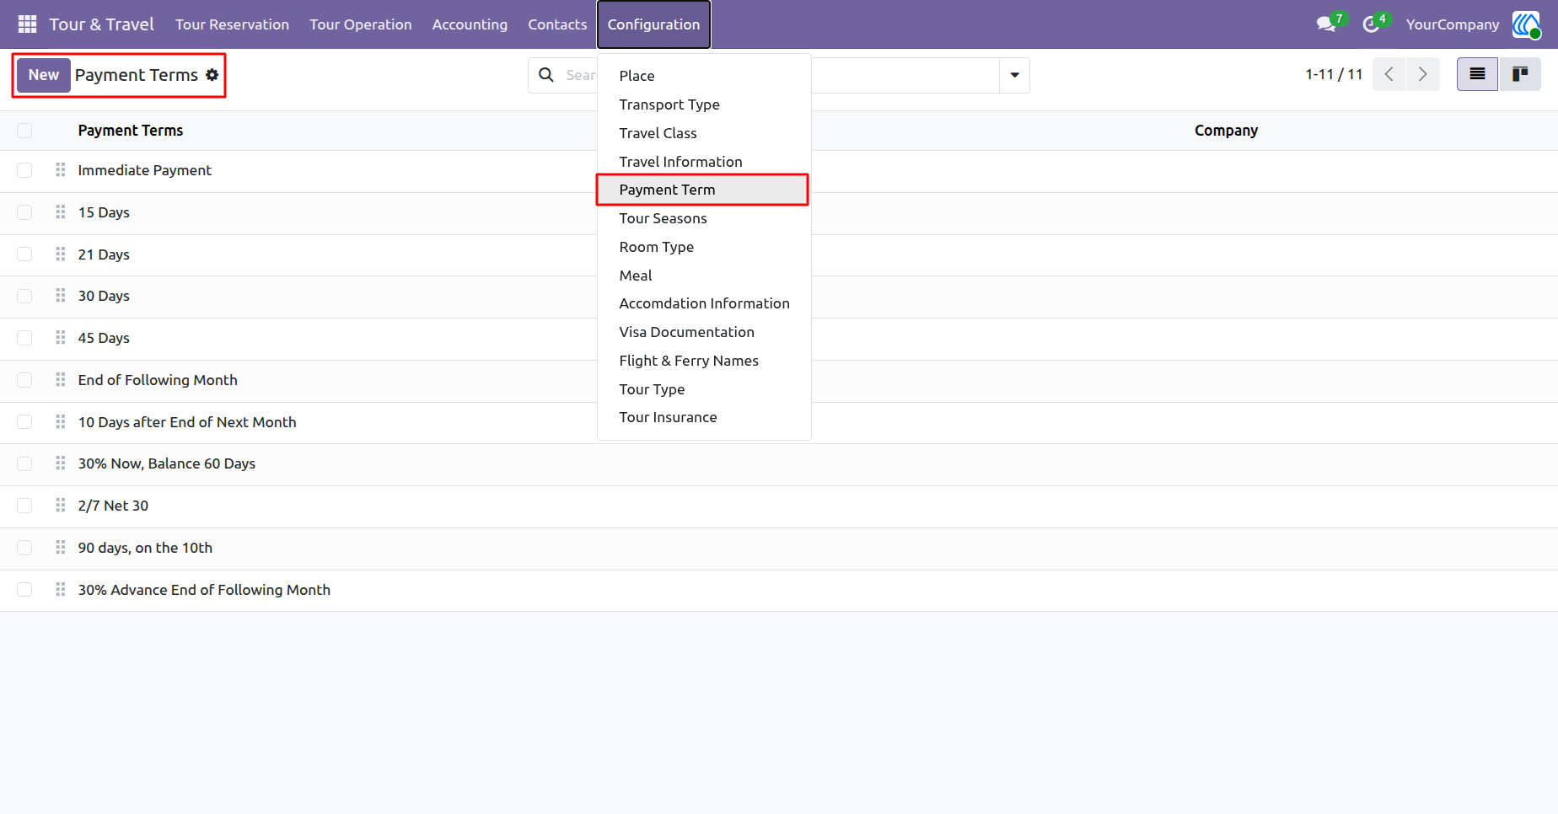The width and height of the screenshot is (1558, 814).
Task: Switch to kanban view icon
Action: [1520, 74]
